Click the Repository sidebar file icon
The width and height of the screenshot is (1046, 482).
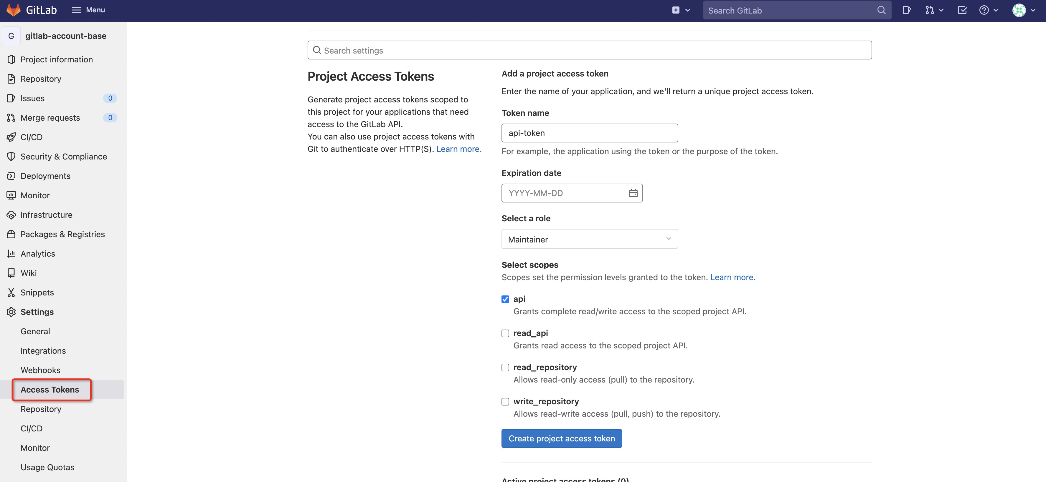11,79
